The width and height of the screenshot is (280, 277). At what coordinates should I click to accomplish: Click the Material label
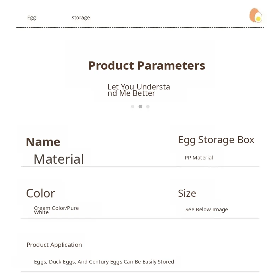tap(58, 159)
